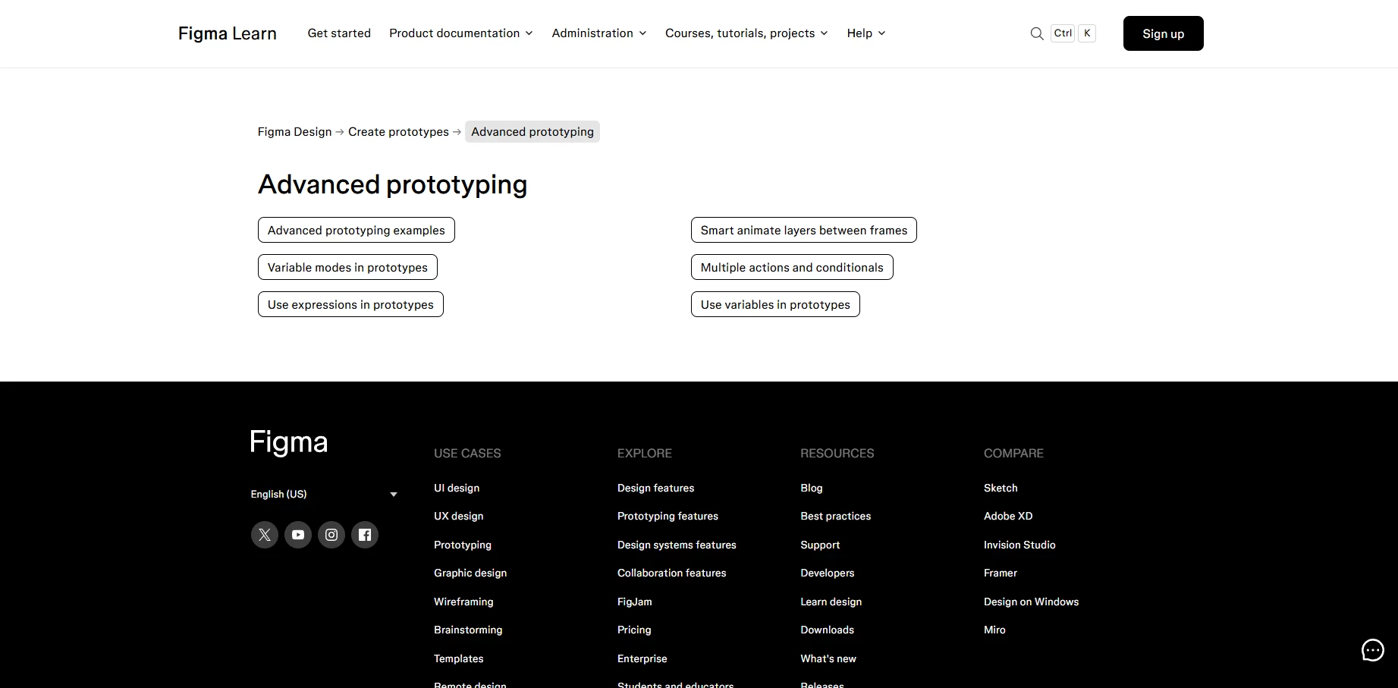Open Developers footer link

coord(827,573)
